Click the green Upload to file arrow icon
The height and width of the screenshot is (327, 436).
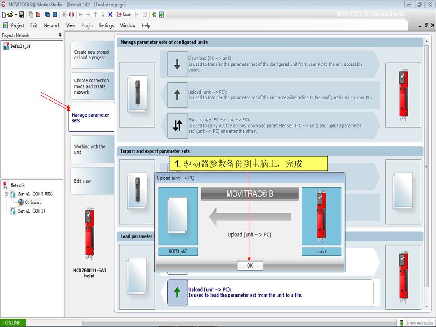[x=177, y=292]
